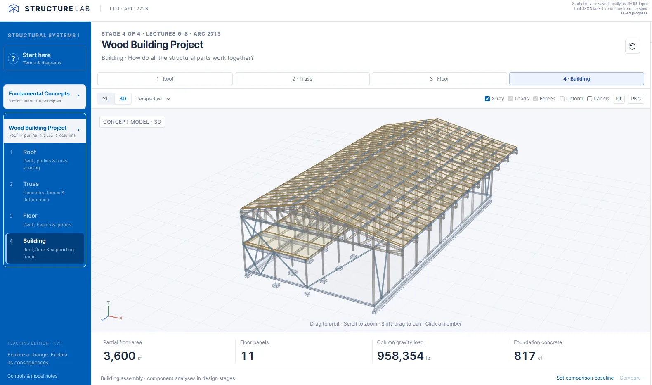Image resolution: width=652 pixels, height=385 pixels.
Task: Enable the Labels checkbox
Action: point(590,99)
